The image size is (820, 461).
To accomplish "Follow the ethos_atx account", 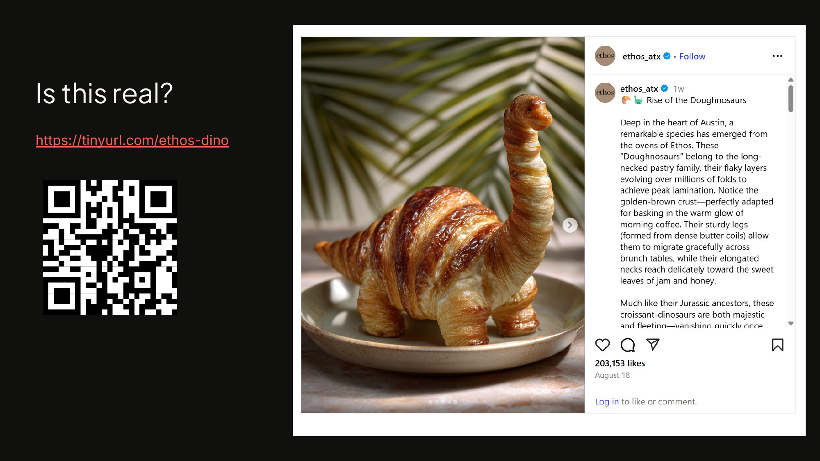I will click(692, 57).
